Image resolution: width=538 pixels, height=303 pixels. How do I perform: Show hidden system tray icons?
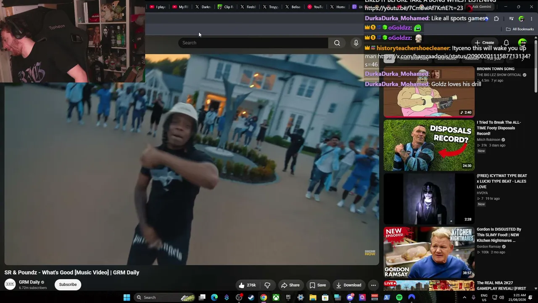(x=464, y=298)
